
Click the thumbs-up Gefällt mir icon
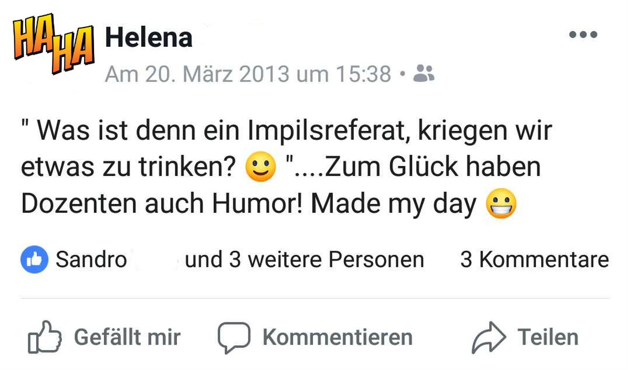(44, 337)
